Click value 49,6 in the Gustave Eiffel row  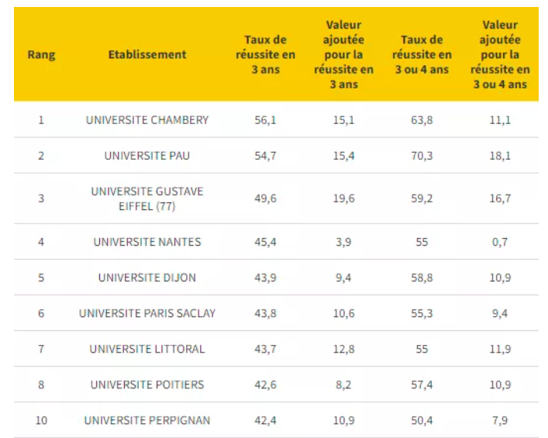pos(266,198)
